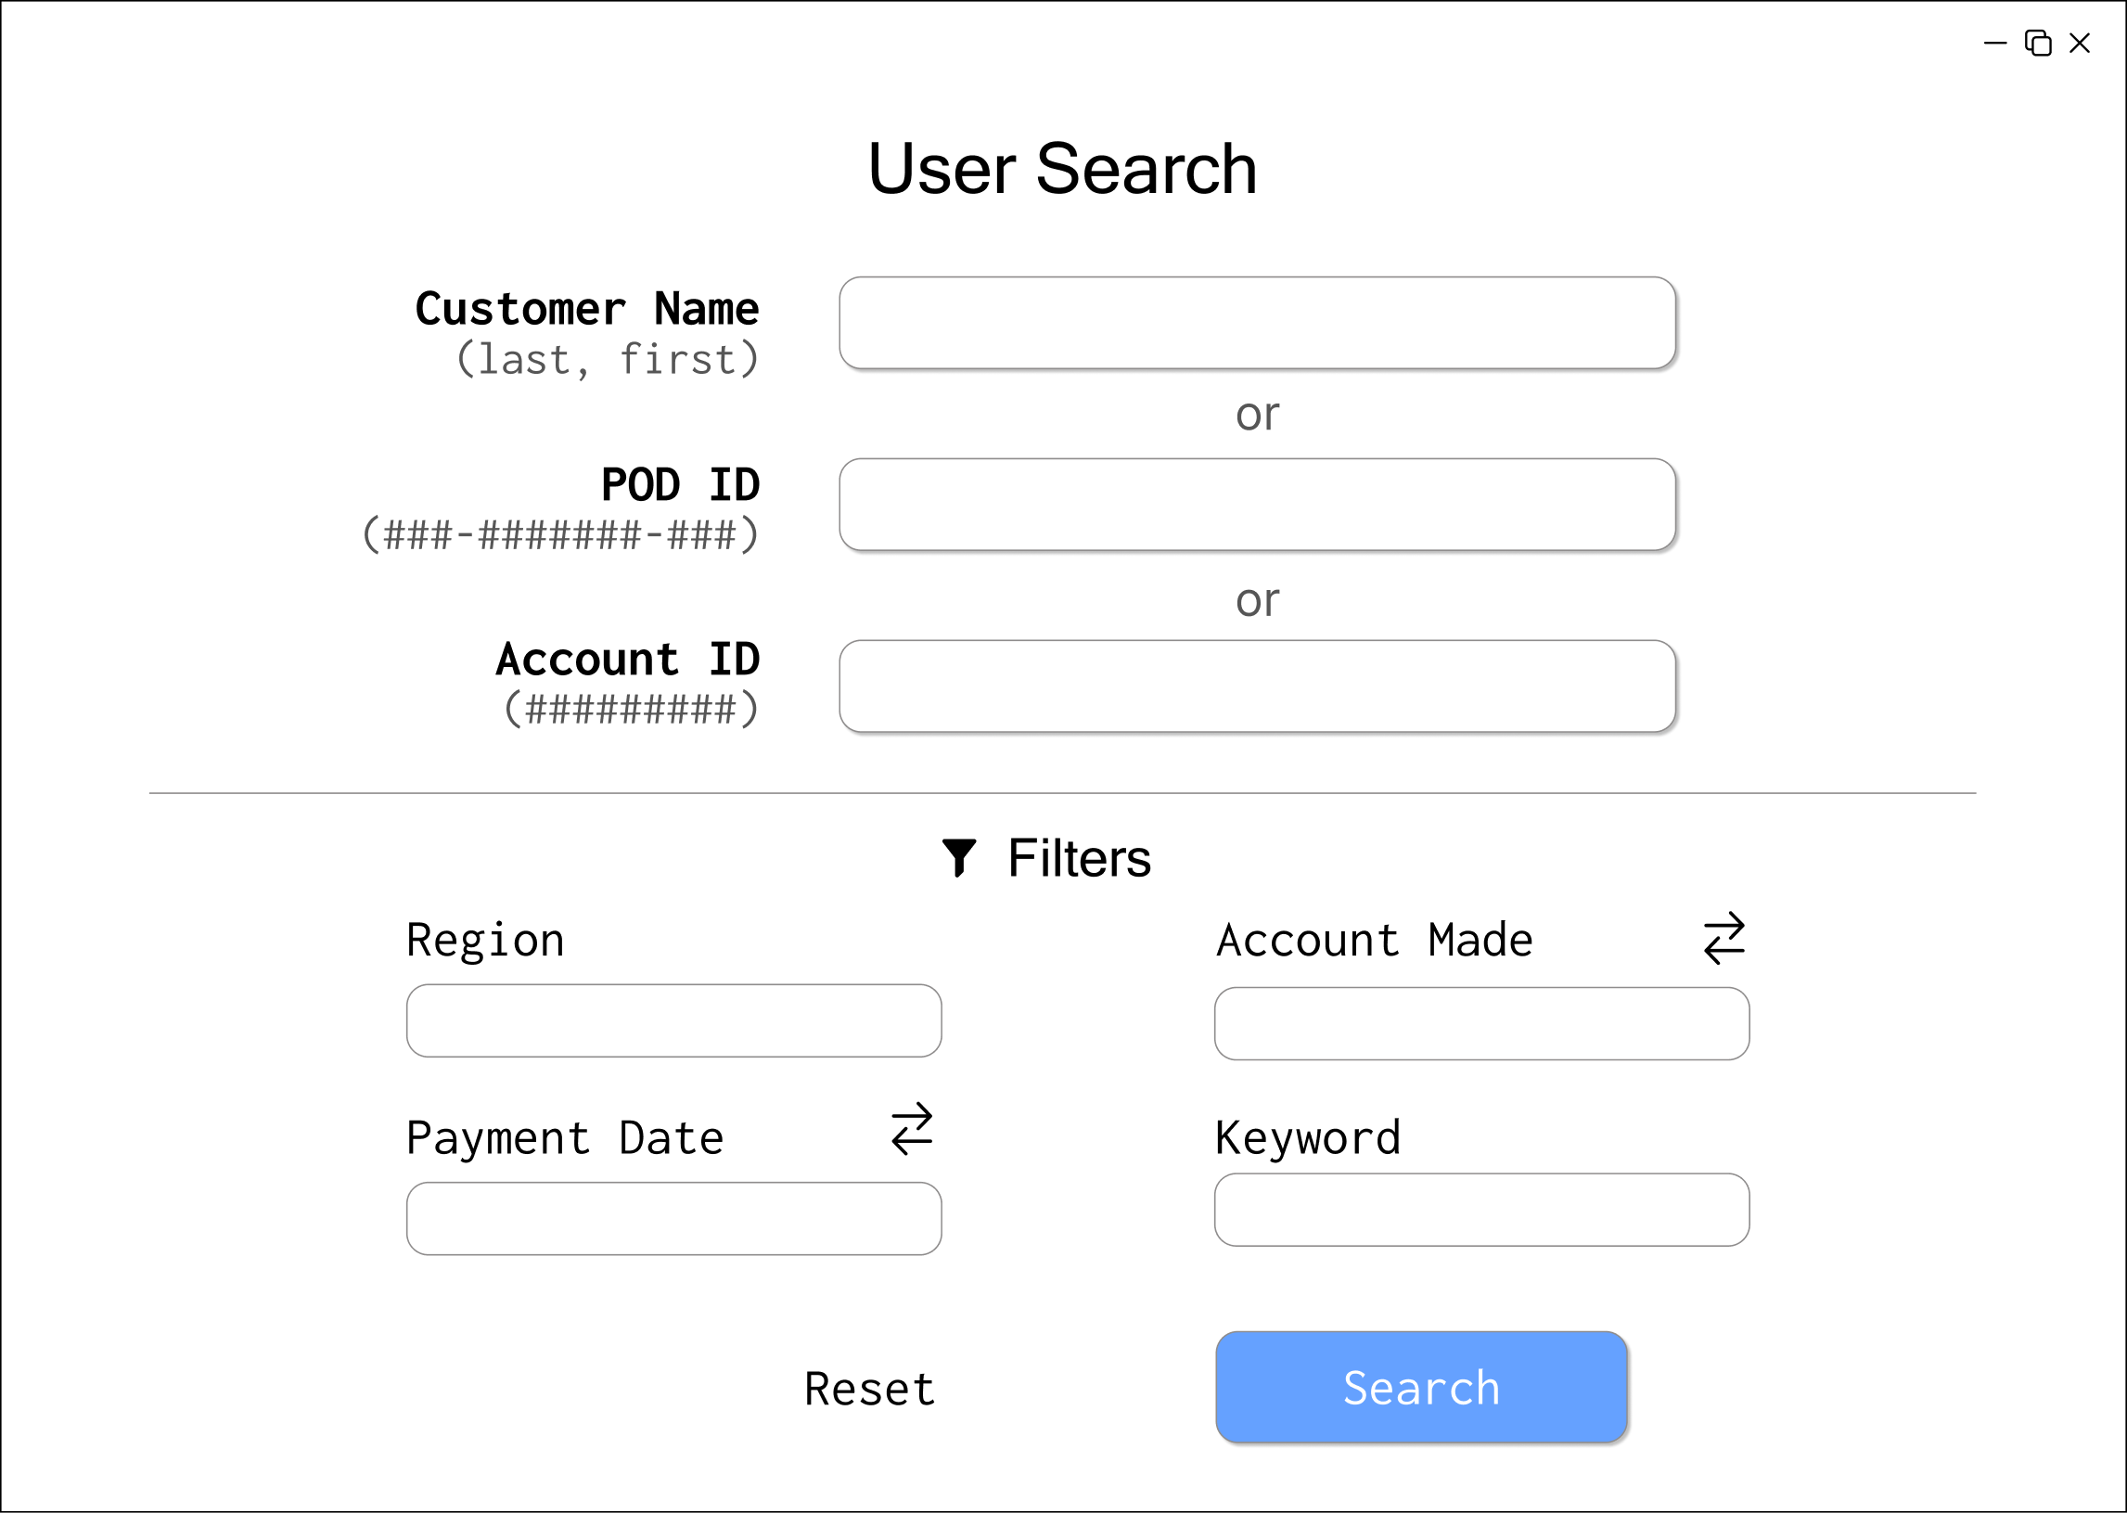Focus the Customer Name text field
The image size is (2127, 1513).
tap(1257, 323)
